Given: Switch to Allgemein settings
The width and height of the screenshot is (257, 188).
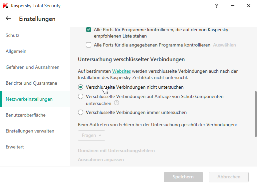Looking at the screenshot, I should click(16, 51).
